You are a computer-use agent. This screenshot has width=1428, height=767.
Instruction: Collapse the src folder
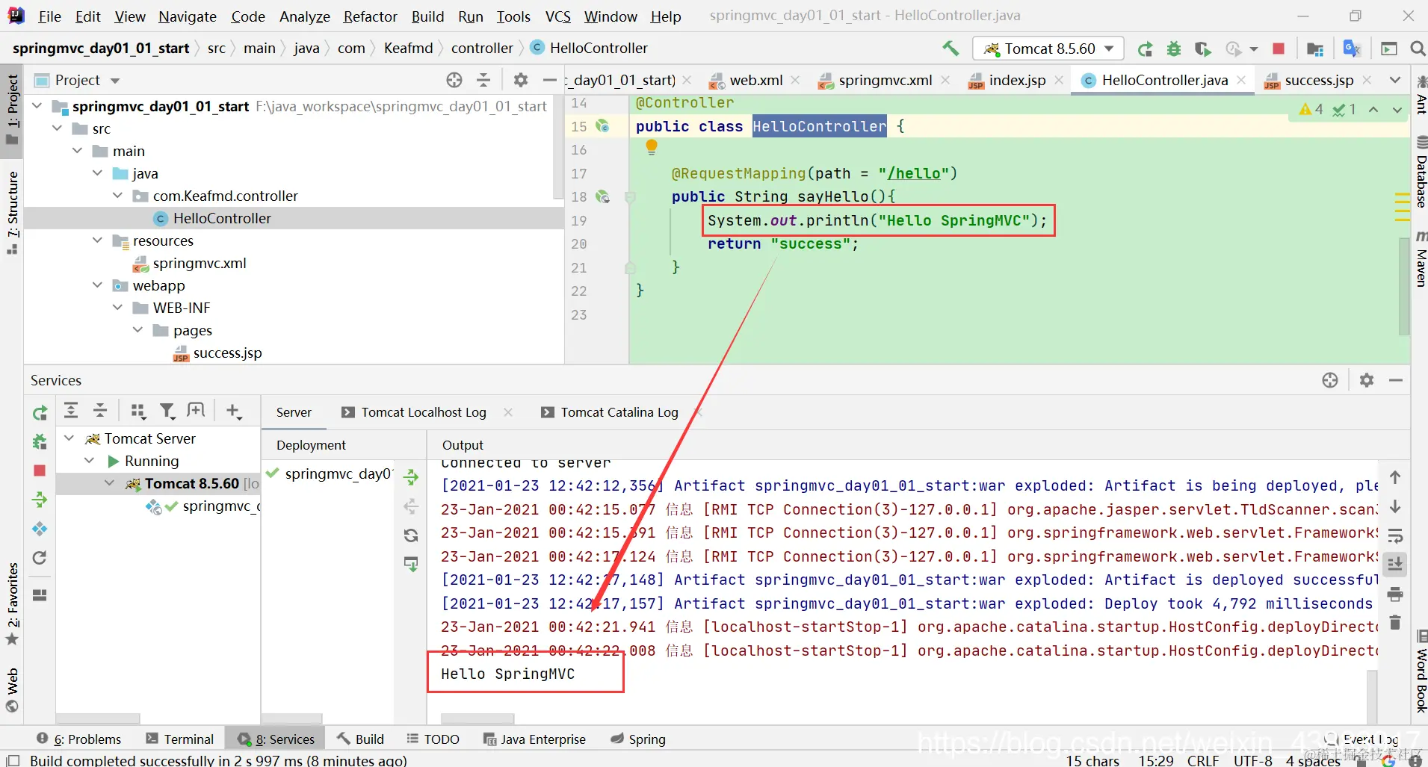[x=58, y=128]
